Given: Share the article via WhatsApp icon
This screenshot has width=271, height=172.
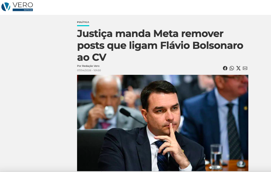Looking at the screenshot, I should pyautogui.click(x=232, y=68).
